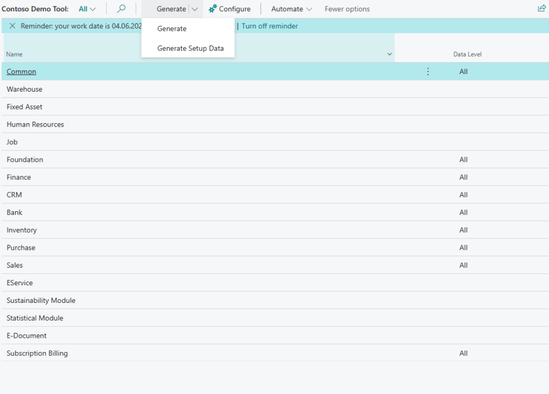This screenshot has height=394, width=549.
Task: Click the search magnifier icon
Action: [121, 9]
